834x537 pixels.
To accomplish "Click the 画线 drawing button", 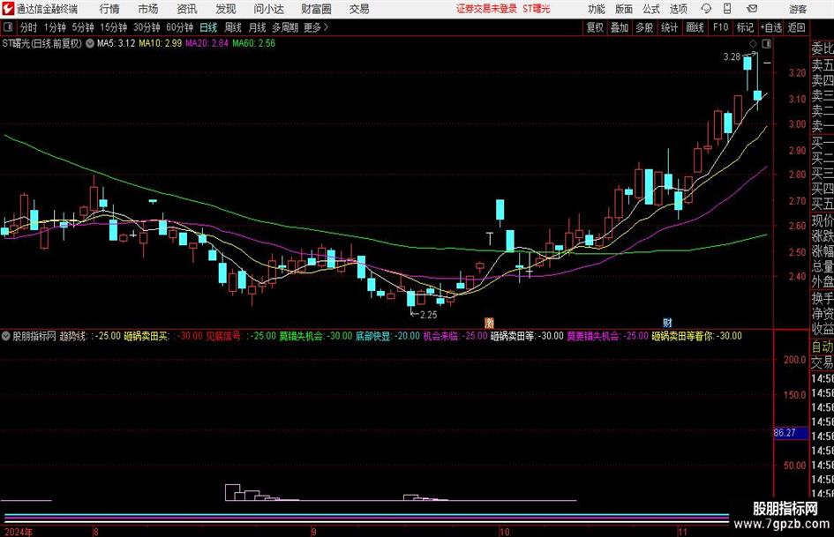I will (x=695, y=27).
